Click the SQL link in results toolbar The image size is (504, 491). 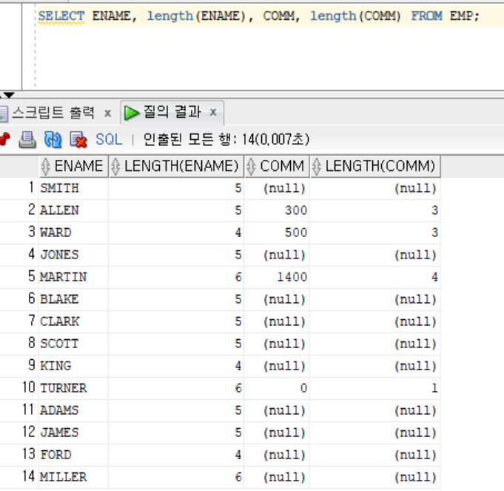click(x=109, y=139)
